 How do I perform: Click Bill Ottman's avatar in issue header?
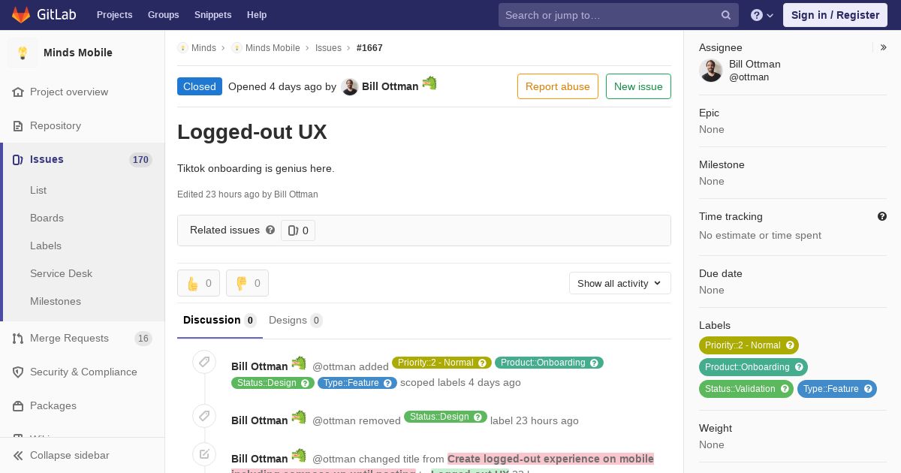pyautogui.click(x=350, y=86)
